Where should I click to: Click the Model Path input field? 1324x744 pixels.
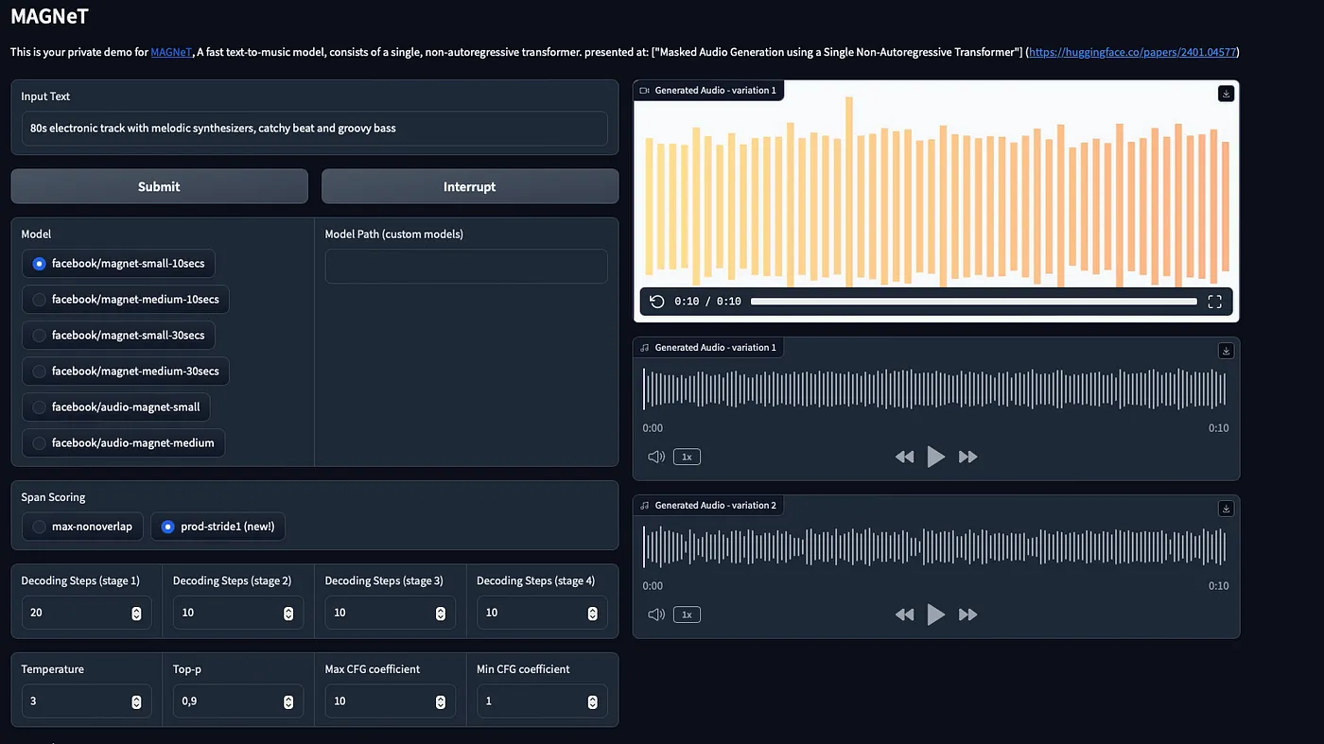tap(466, 266)
